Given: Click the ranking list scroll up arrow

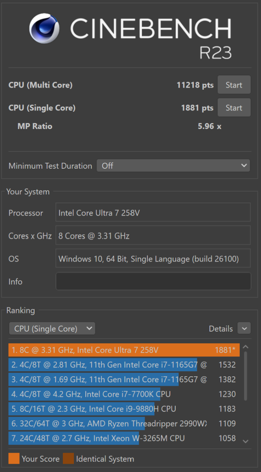Looking at the screenshot, I should tap(246, 347).
